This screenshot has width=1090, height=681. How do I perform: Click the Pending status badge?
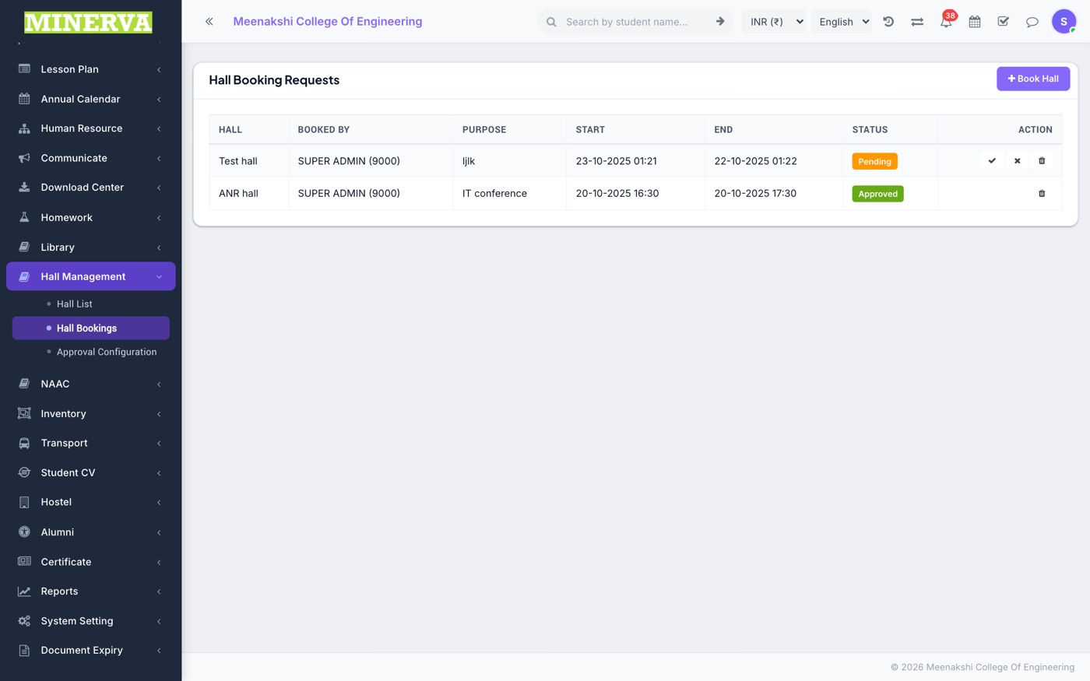coord(874,161)
